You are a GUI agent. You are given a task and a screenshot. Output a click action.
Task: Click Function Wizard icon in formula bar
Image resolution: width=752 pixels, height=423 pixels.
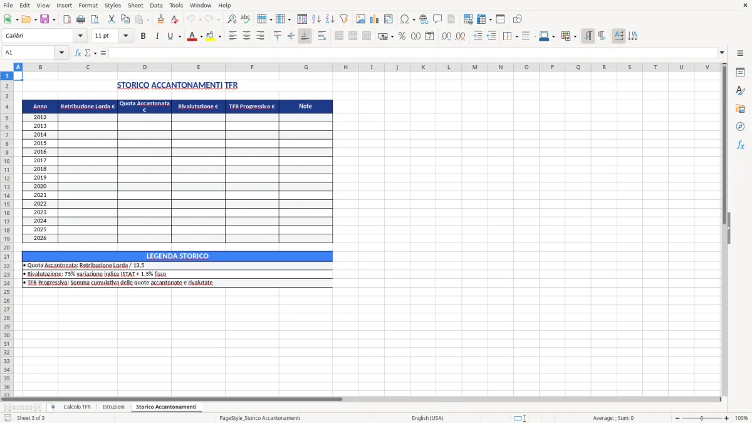78,53
